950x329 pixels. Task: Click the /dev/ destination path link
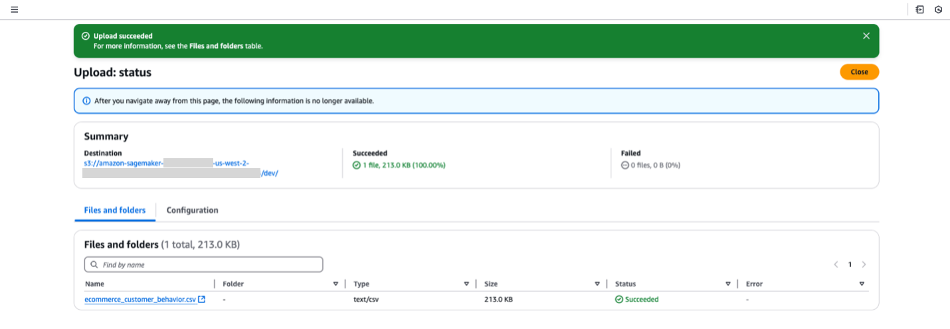(x=270, y=173)
